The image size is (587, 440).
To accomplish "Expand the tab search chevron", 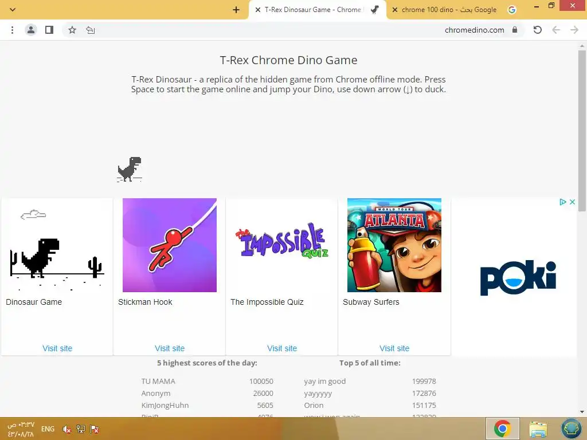I will pos(13,10).
